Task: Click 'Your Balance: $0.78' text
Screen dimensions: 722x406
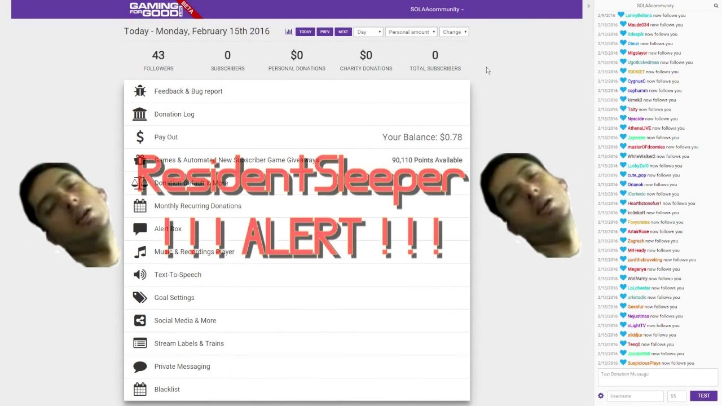Action: point(422,137)
